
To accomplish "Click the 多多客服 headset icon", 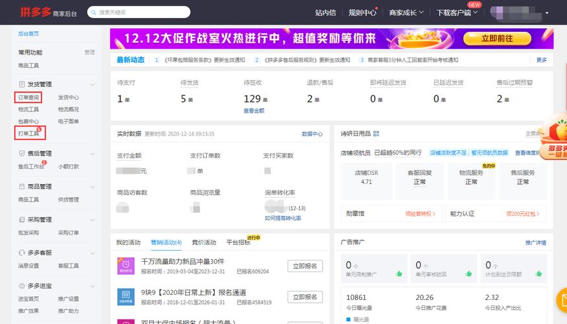I will tap(21, 253).
